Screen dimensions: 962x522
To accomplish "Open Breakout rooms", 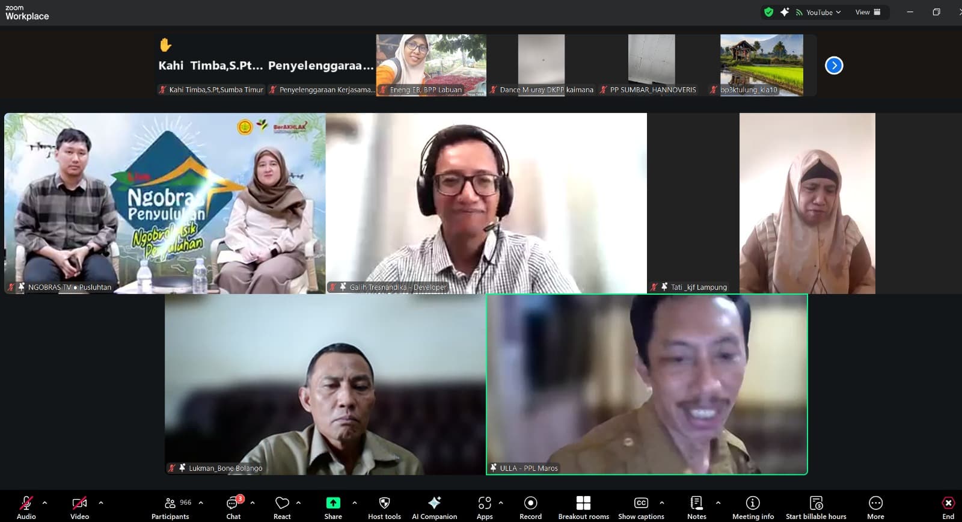I will pyautogui.click(x=583, y=507).
